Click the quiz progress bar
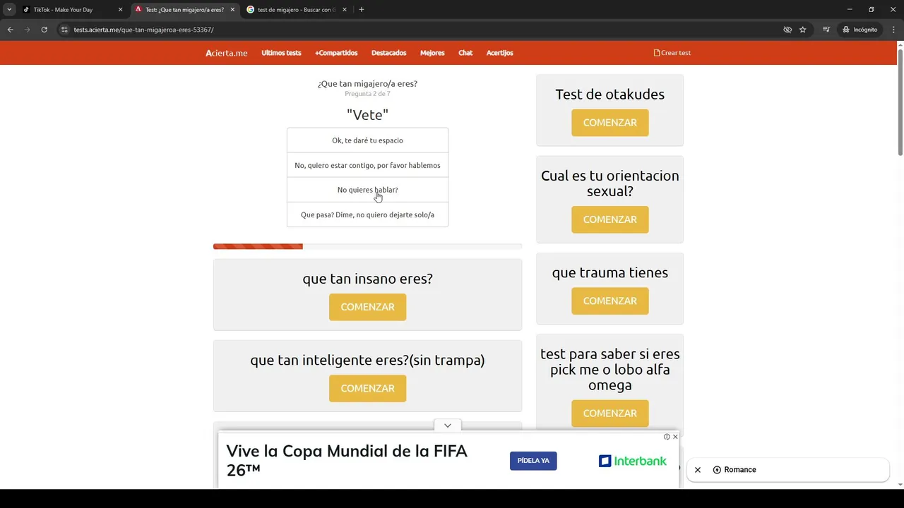The height and width of the screenshot is (508, 904). [367, 246]
